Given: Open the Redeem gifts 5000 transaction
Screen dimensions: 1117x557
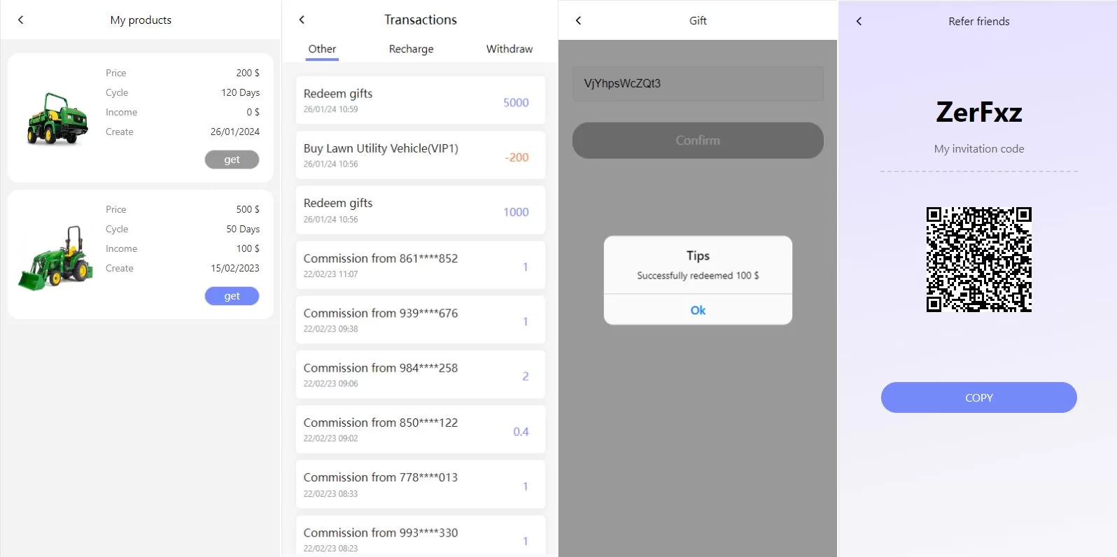Looking at the screenshot, I should 420,100.
